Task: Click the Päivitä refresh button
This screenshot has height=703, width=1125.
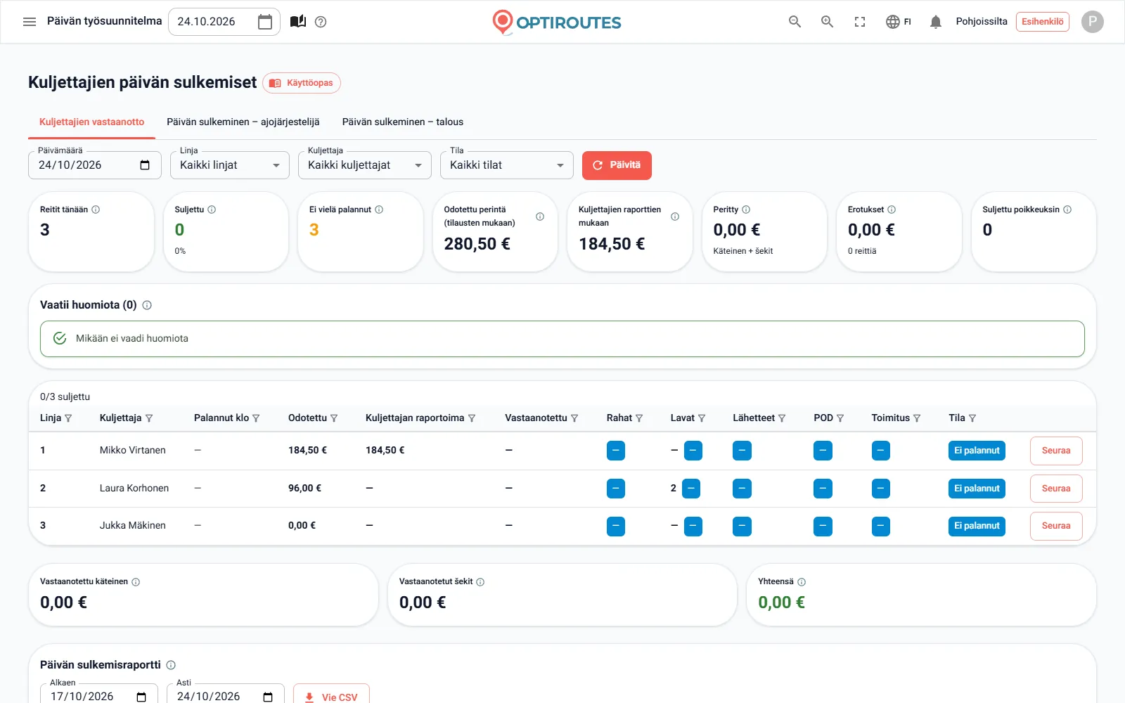Action: [x=617, y=165]
